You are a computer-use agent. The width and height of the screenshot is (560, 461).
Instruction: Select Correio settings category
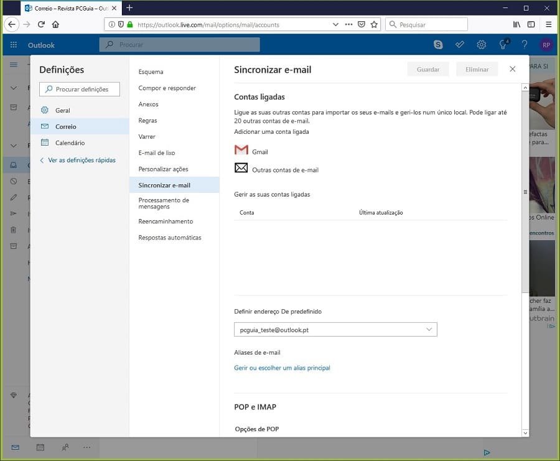click(80, 126)
